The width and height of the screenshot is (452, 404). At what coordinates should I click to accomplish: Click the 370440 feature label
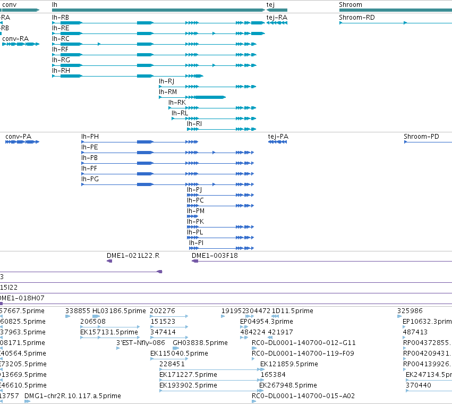[x=419, y=385]
